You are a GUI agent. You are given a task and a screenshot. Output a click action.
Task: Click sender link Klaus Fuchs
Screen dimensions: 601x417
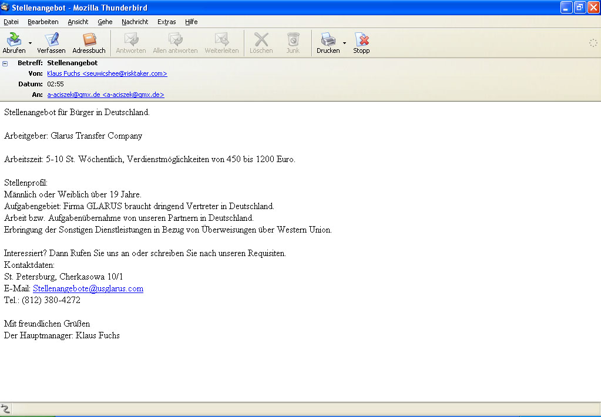(108, 73)
